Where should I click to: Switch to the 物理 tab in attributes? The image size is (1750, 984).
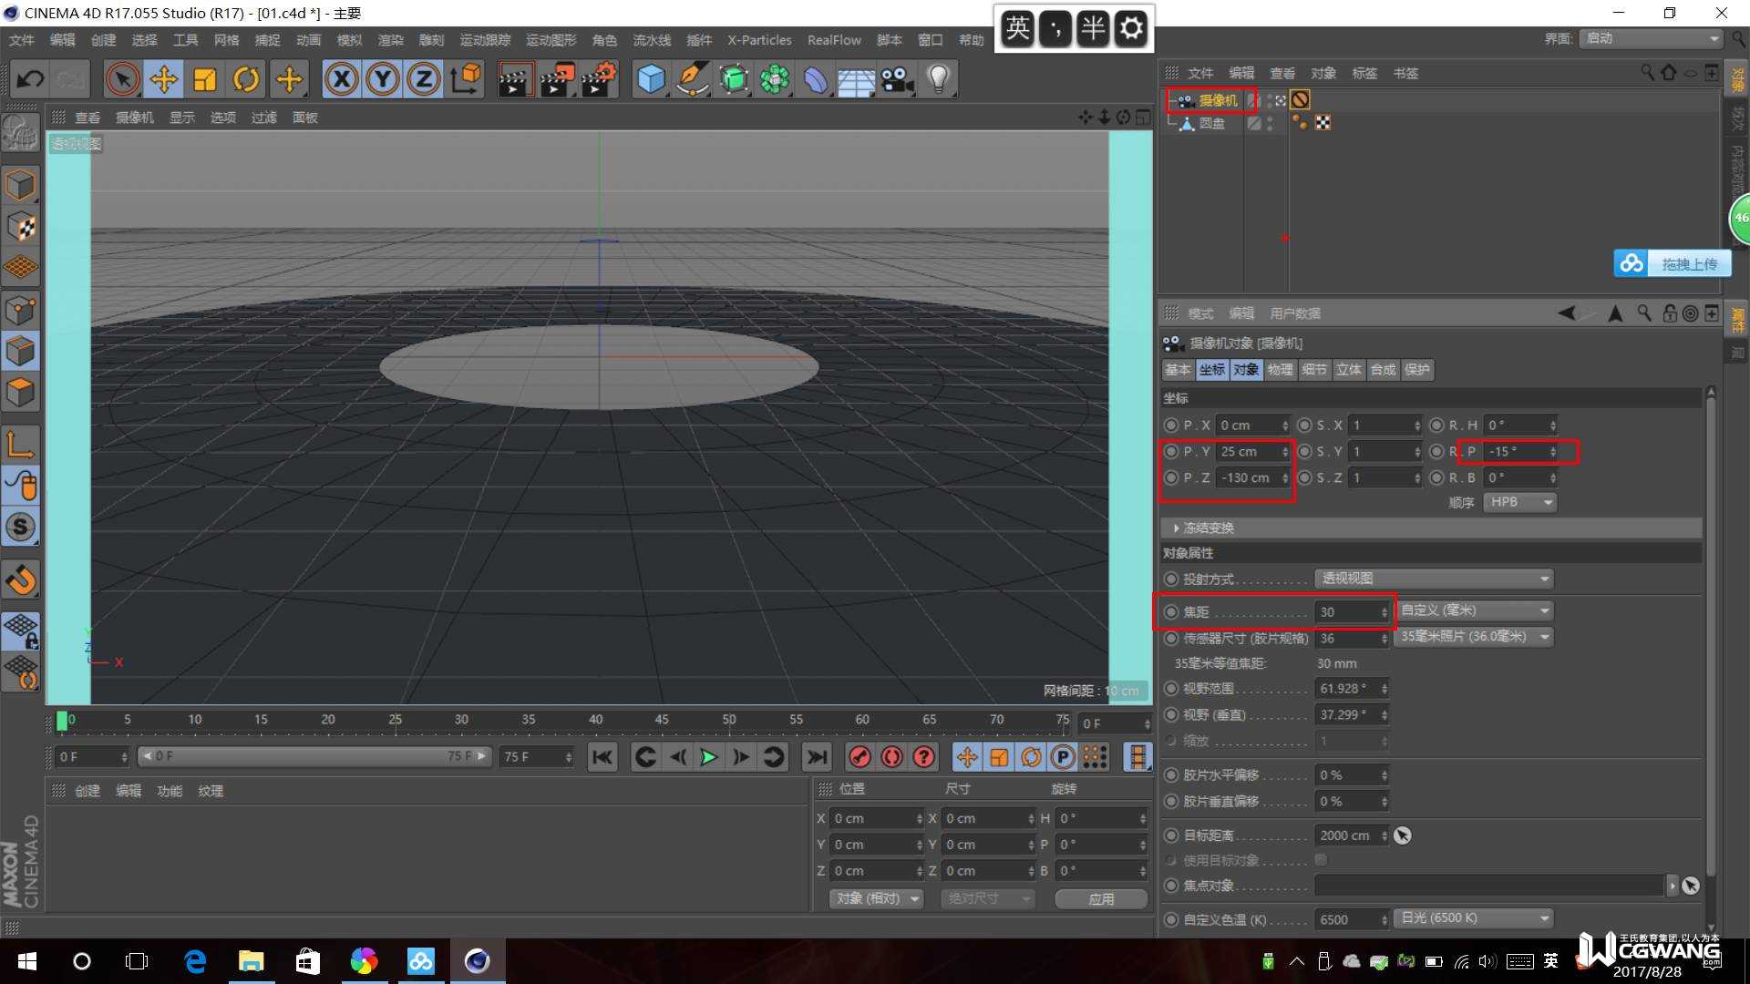pyautogui.click(x=1280, y=370)
